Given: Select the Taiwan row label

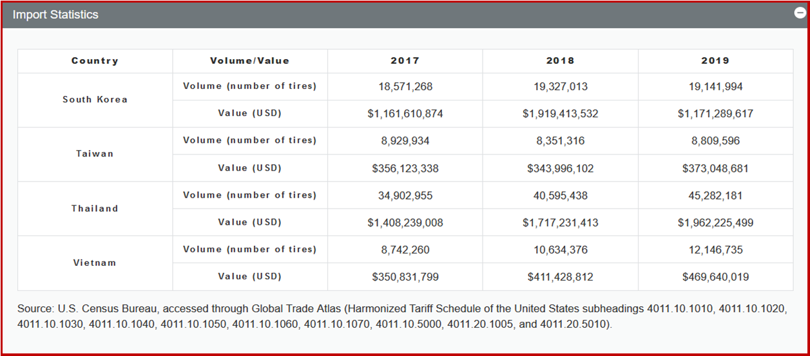Looking at the screenshot, I should click(x=95, y=155).
